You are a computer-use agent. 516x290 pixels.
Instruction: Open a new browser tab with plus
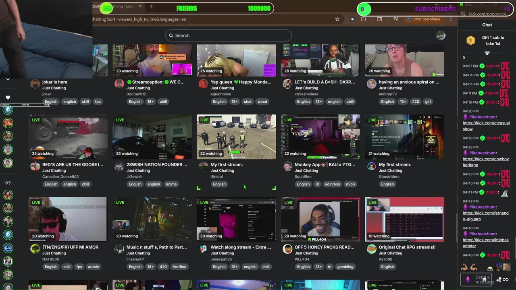click(x=151, y=6)
